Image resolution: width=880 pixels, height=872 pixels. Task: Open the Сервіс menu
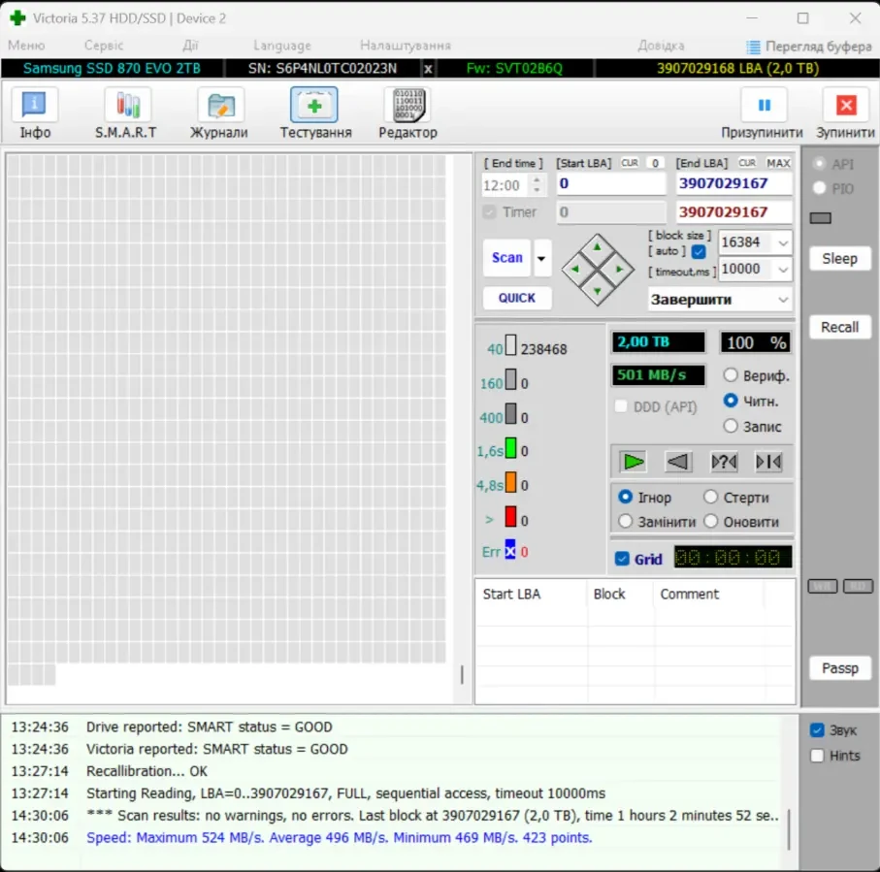coord(104,46)
